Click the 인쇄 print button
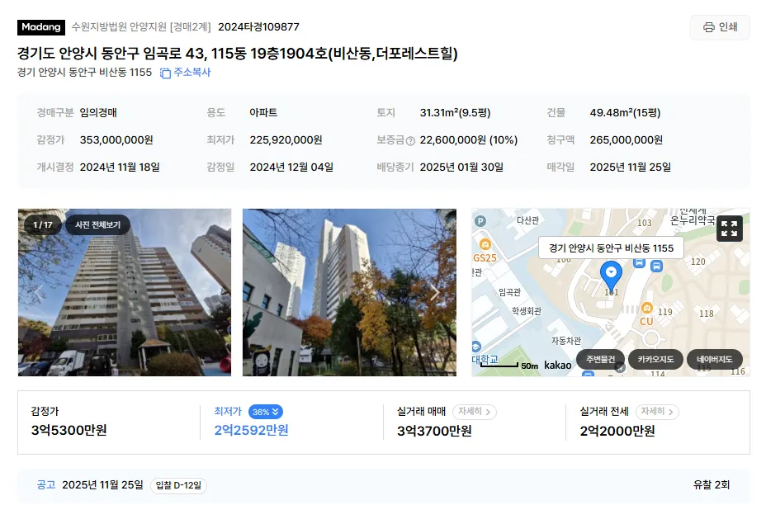This screenshot has width=766, height=505. pos(720,27)
